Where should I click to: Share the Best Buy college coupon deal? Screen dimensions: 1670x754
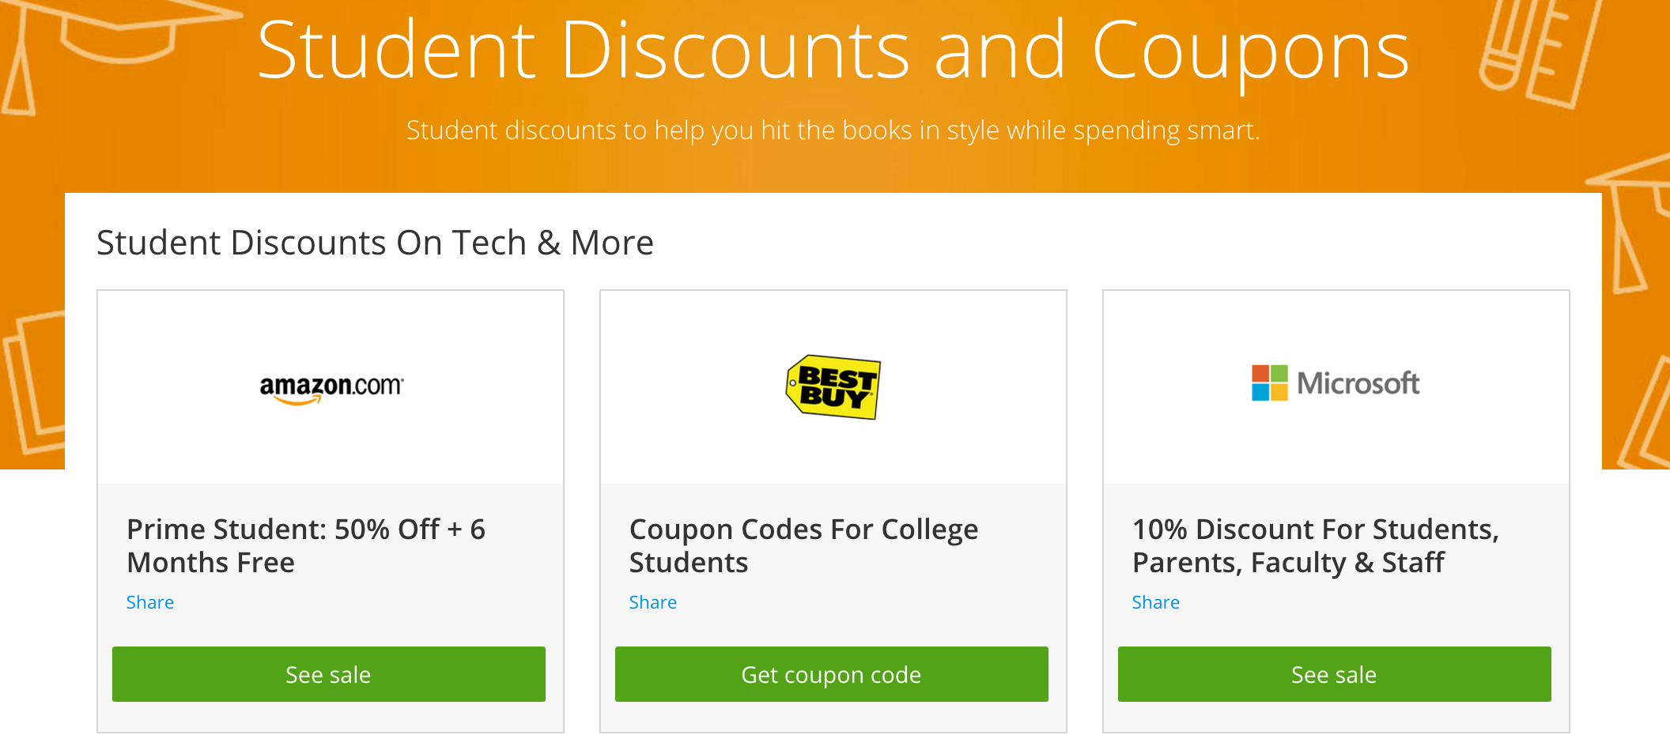click(653, 602)
